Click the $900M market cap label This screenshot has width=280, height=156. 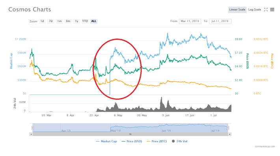[x=22, y=53]
